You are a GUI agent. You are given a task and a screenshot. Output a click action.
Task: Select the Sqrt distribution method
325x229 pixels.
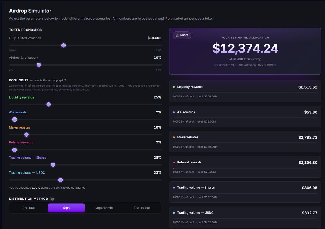[x=66, y=208]
